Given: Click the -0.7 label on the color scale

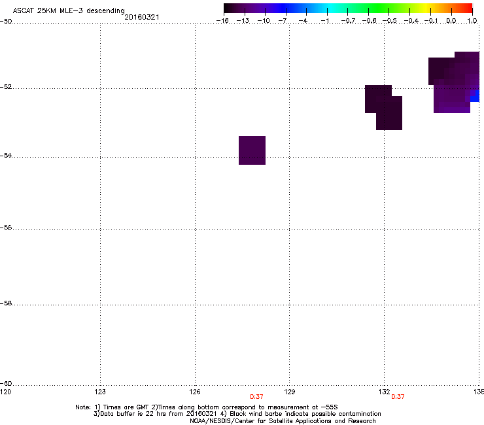Looking at the screenshot, I should coord(348,21).
